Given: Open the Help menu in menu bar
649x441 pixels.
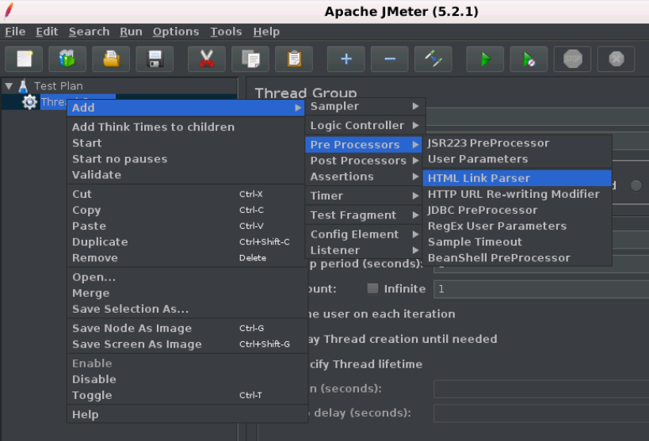Looking at the screenshot, I should point(266,32).
